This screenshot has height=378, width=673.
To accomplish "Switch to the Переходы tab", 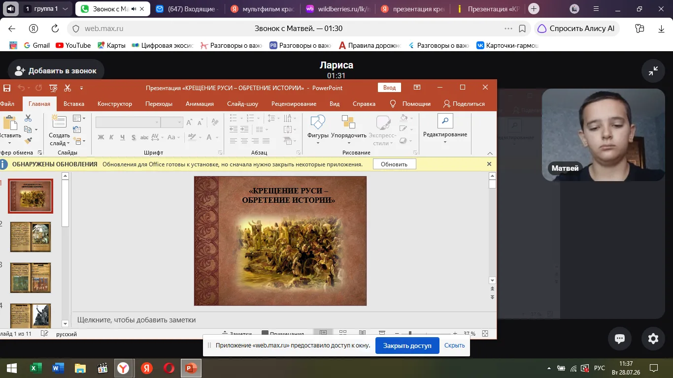I will click(159, 104).
